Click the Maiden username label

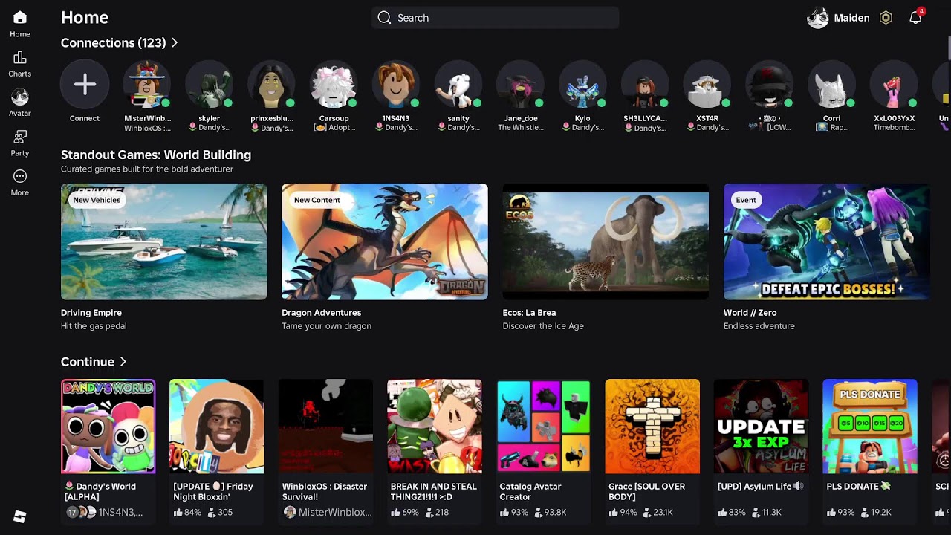click(851, 18)
